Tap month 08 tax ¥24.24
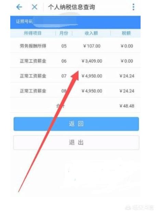The width and height of the screenshot is (157, 213). 127,91
